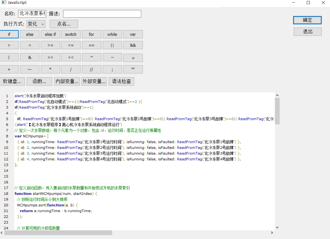Click the '>=' operator button
330x239 pixels.
point(50,45)
